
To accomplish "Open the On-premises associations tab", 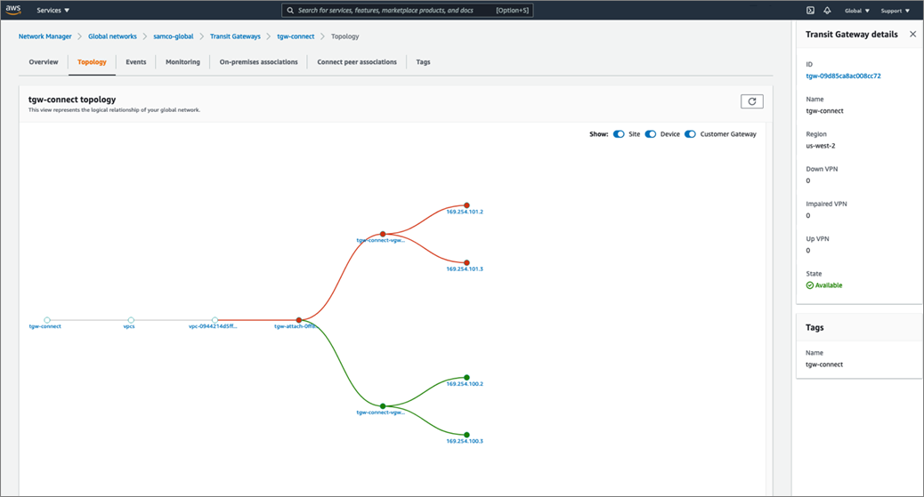I will click(259, 62).
